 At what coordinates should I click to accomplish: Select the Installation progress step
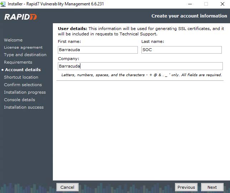[25, 92]
